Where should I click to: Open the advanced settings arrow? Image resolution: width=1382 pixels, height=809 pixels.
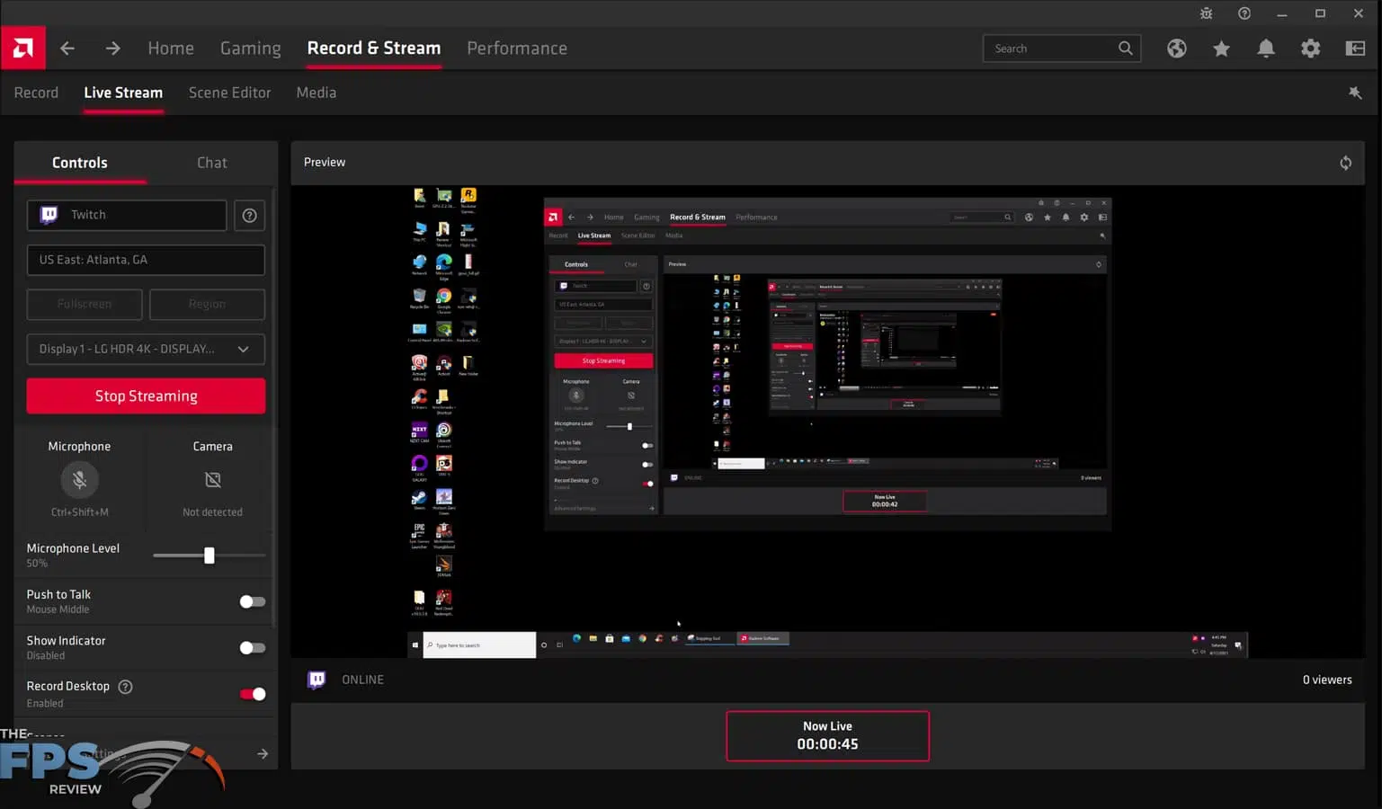point(263,754)
